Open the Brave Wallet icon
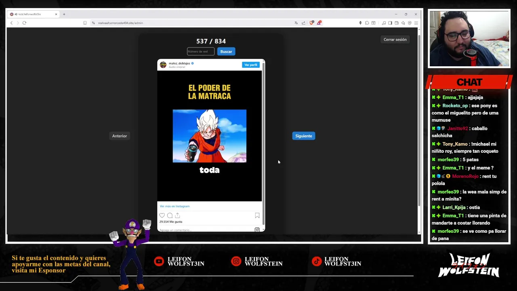517x291 pixels. click(x=397, y=23)
